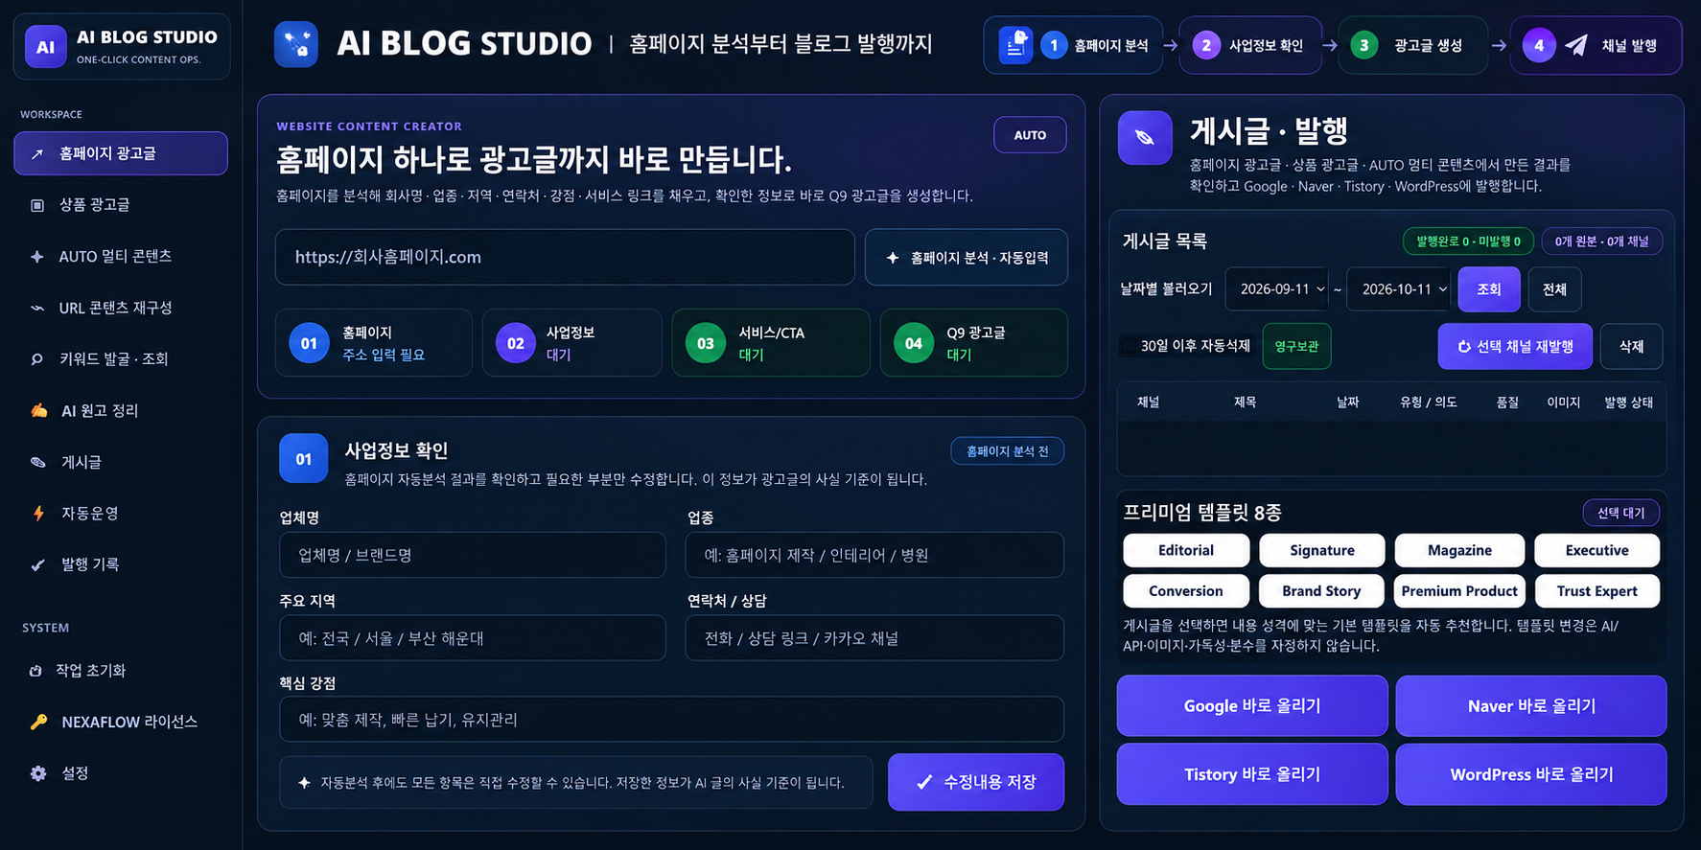Click the AI logo badge in the sidebar header
1701x850 pixels.
click(46, 46)
